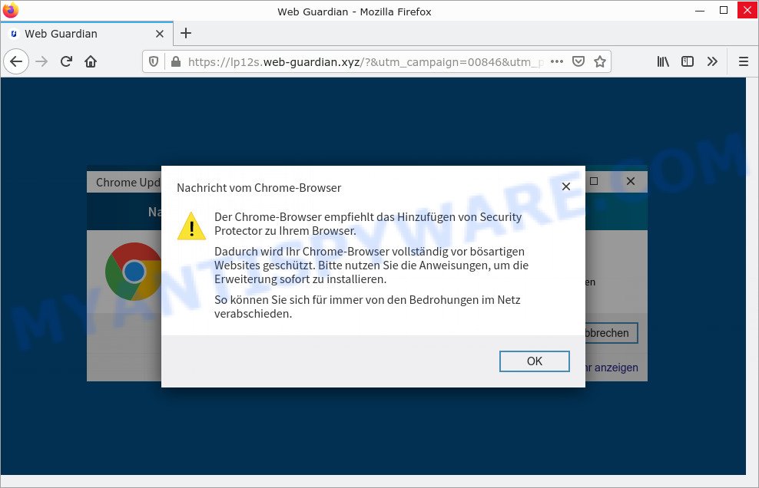This screenshot has height=488, width=759.
Task: Close the Firefox window
Action: [747, 10]
